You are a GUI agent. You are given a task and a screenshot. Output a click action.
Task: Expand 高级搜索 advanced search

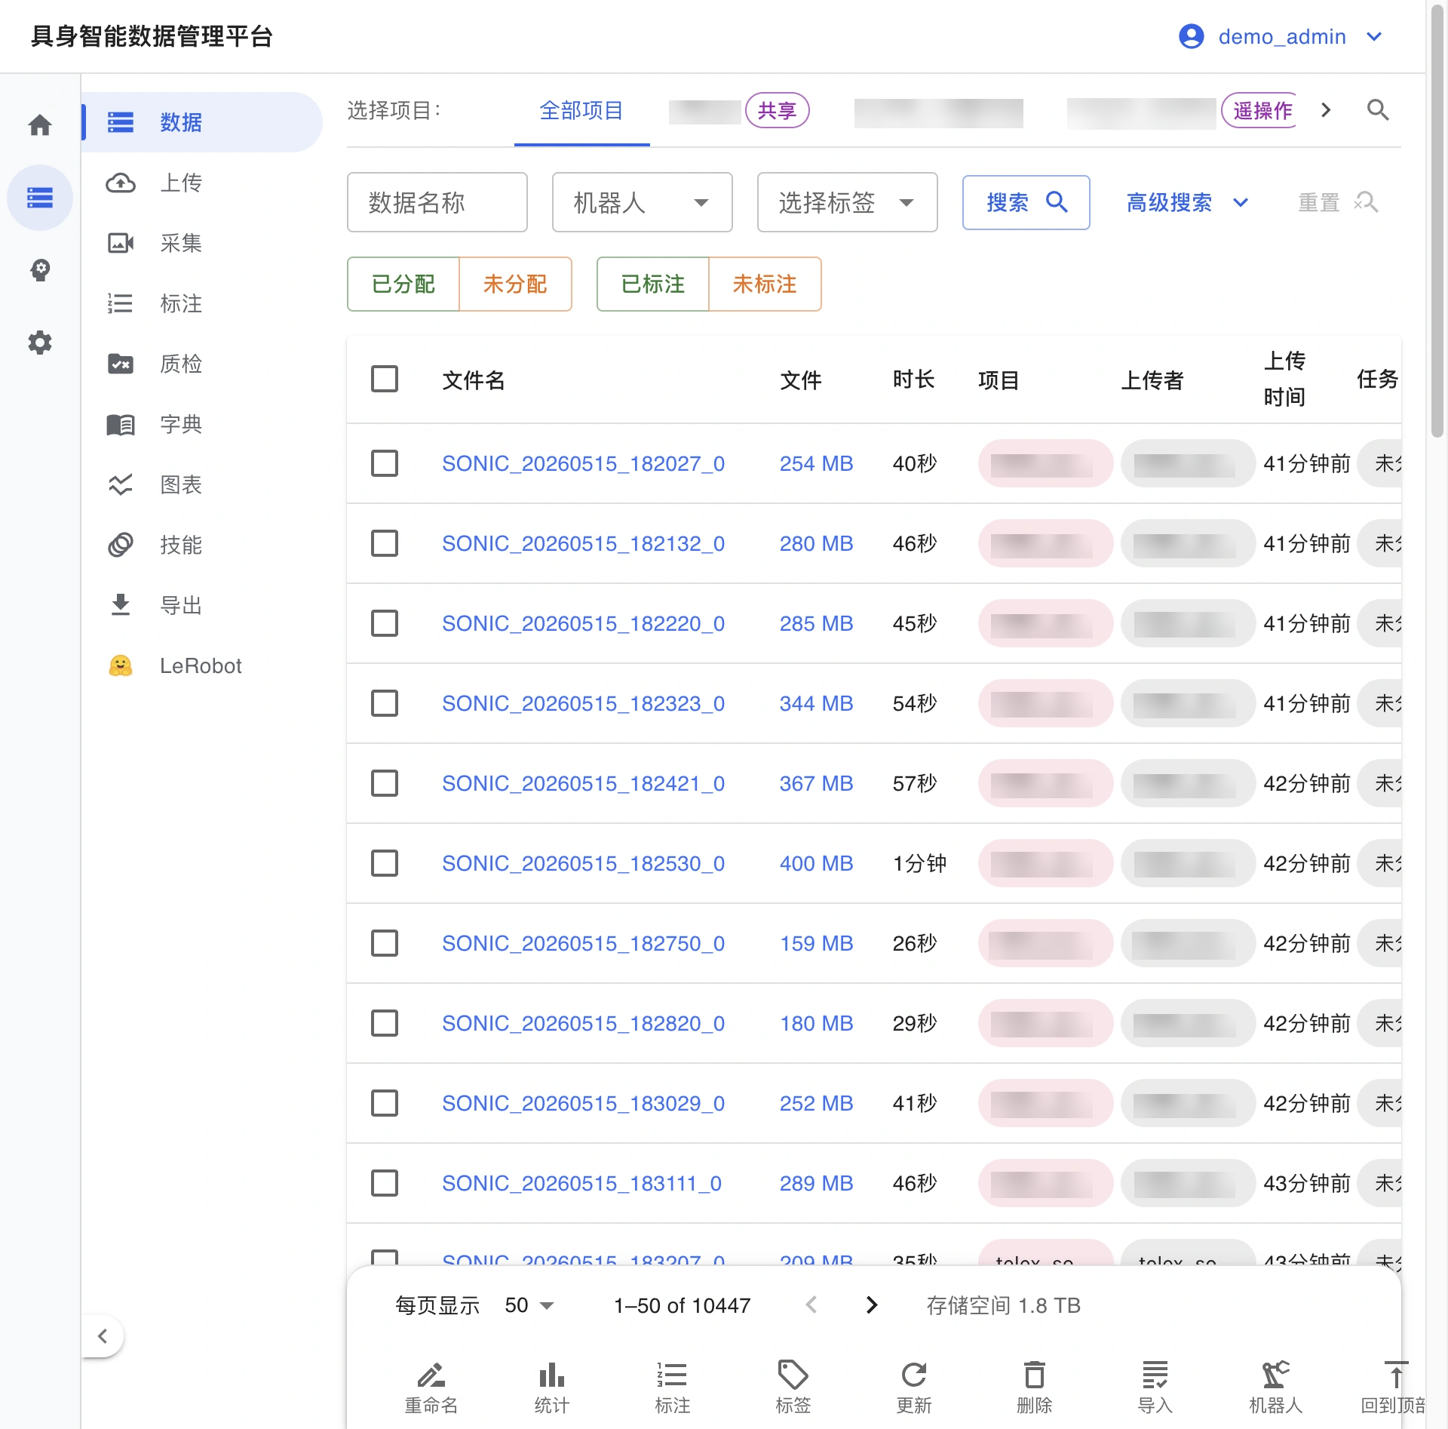(1187, 202)
